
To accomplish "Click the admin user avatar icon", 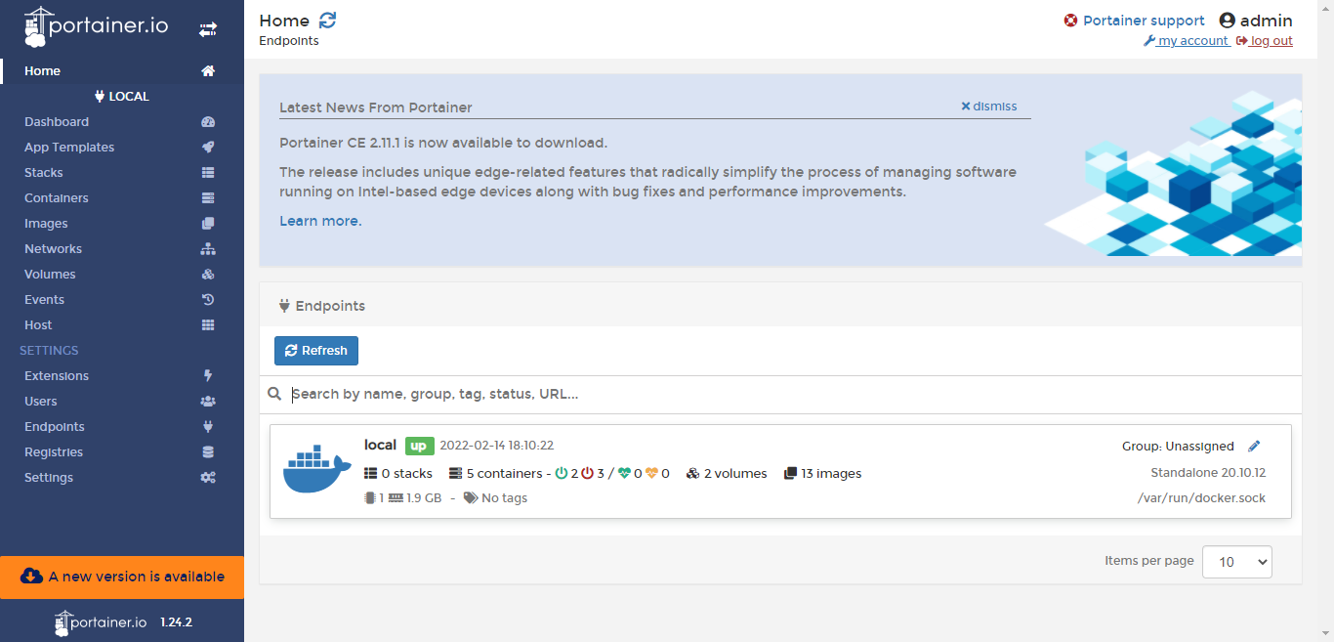I will coord(1228,21).
